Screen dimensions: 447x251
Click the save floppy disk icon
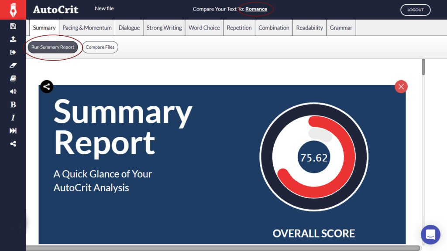13,26
